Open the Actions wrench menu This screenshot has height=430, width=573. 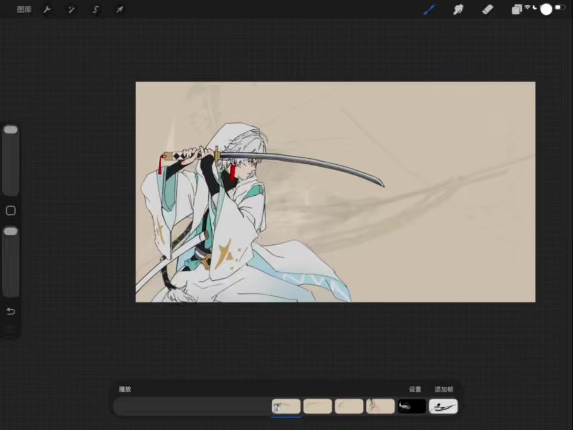47,10
